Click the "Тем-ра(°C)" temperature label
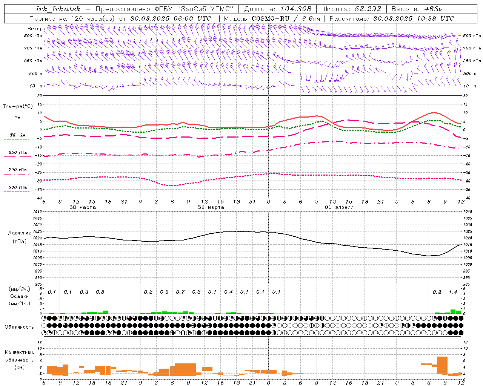The width and height of the screenshot is (483, 386). tap(18, 107)
